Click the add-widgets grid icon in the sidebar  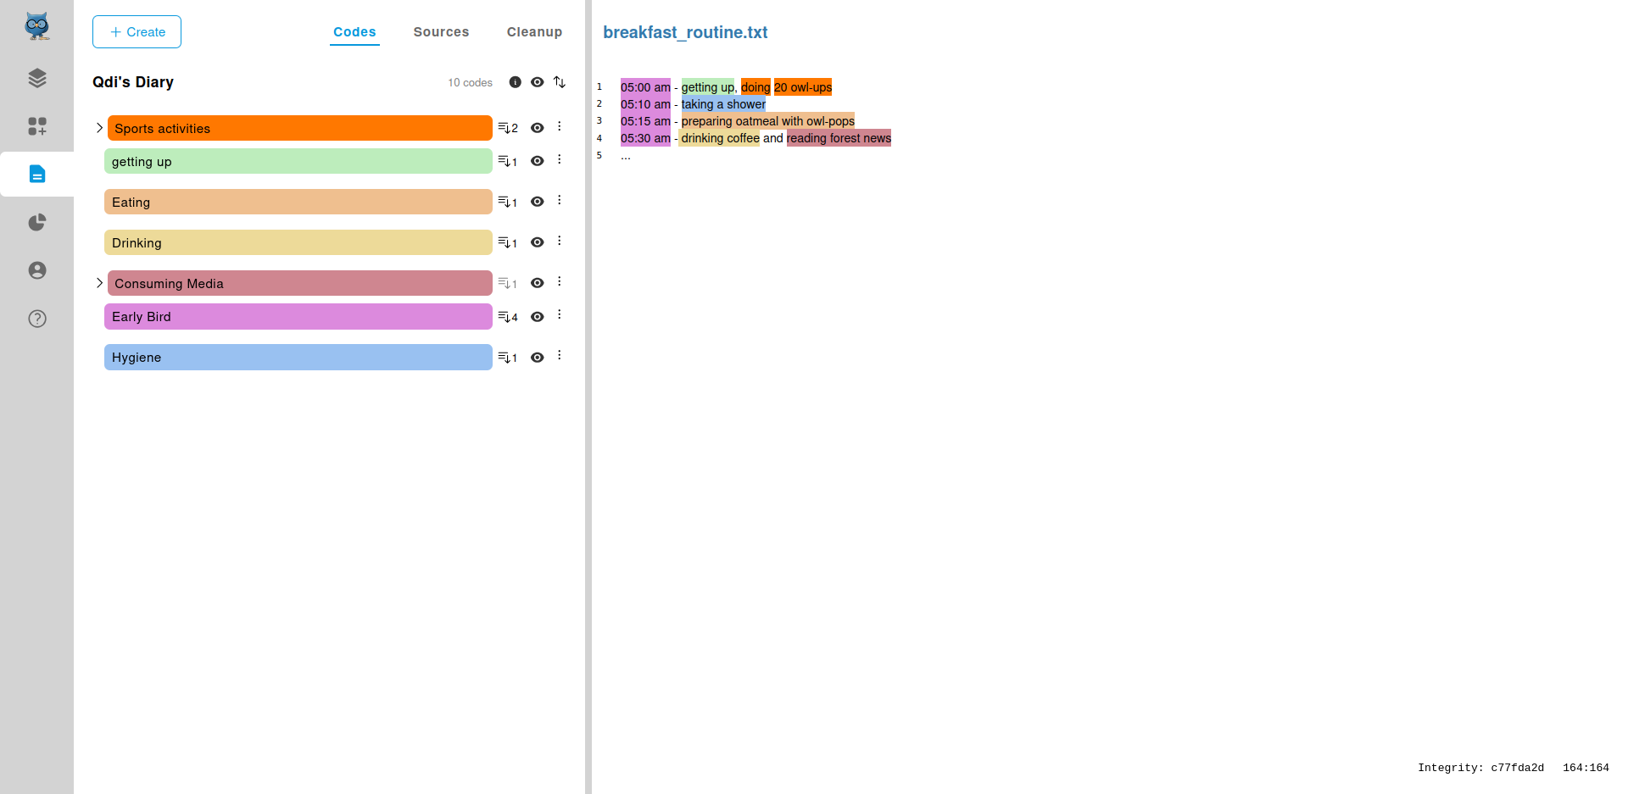tap(36, 126)
